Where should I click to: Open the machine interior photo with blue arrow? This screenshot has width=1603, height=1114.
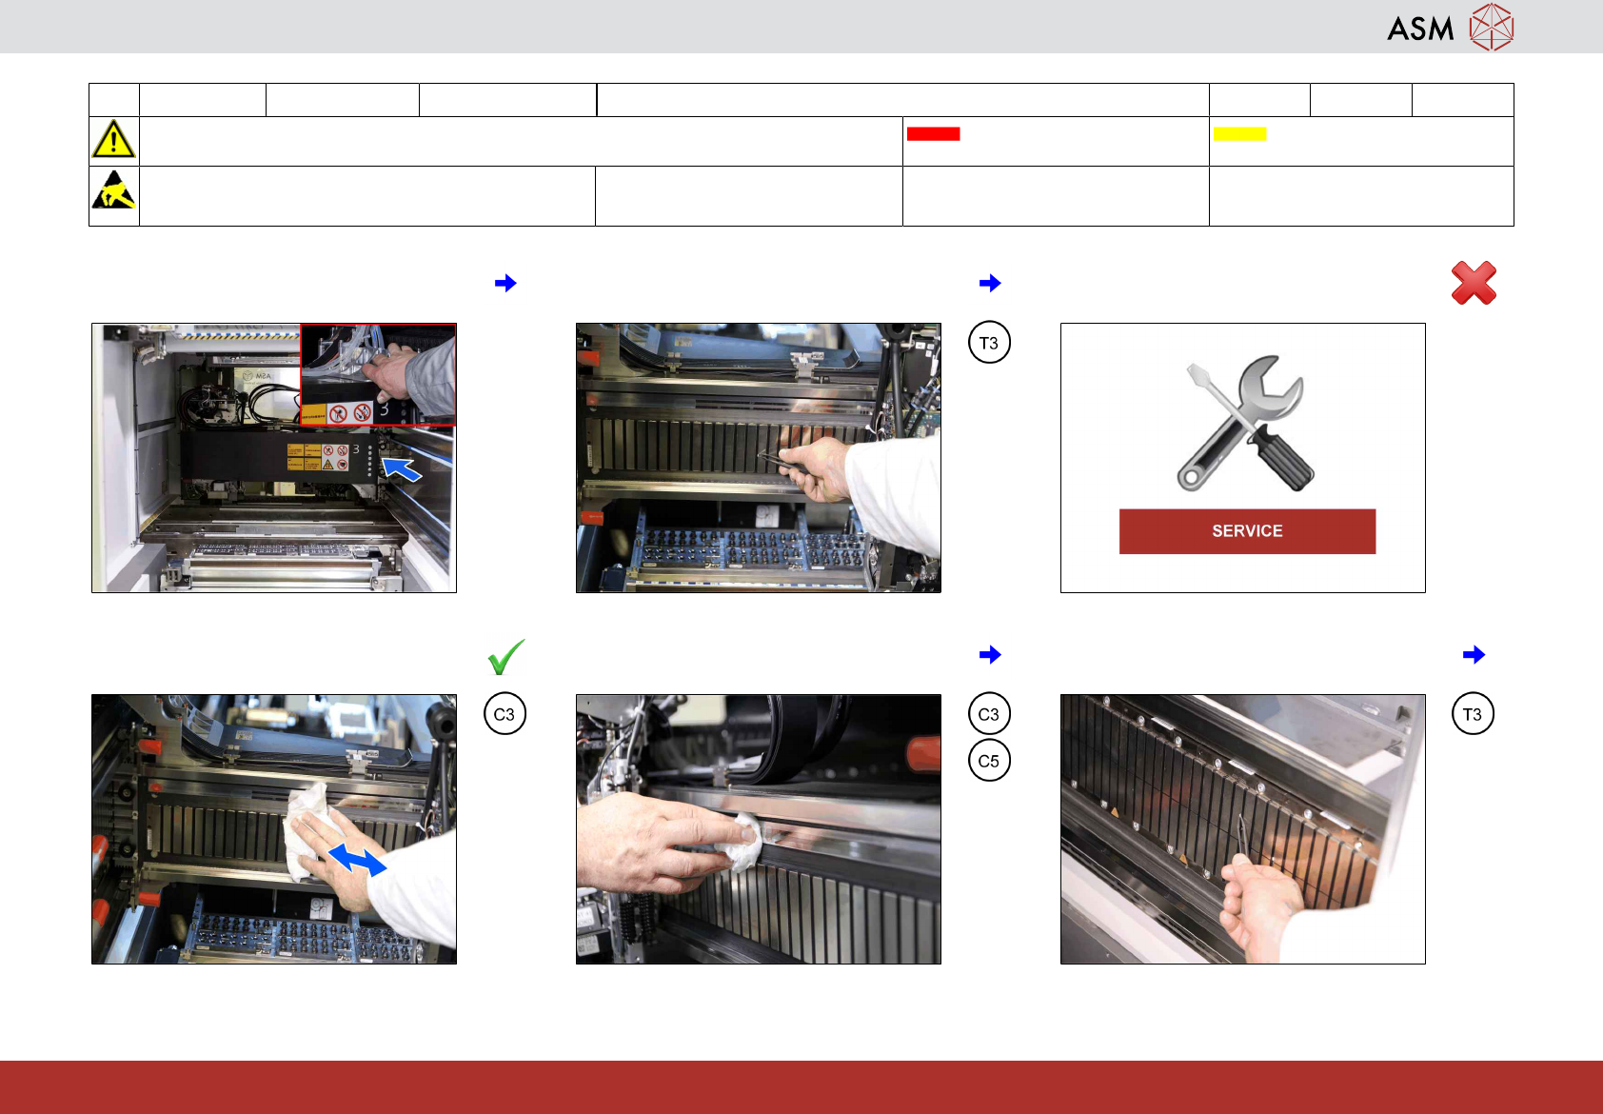274,458
